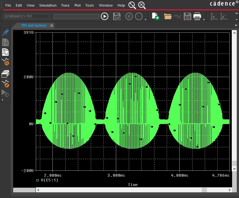
Task: Click the cadence logo
Action: click(224, 3)
